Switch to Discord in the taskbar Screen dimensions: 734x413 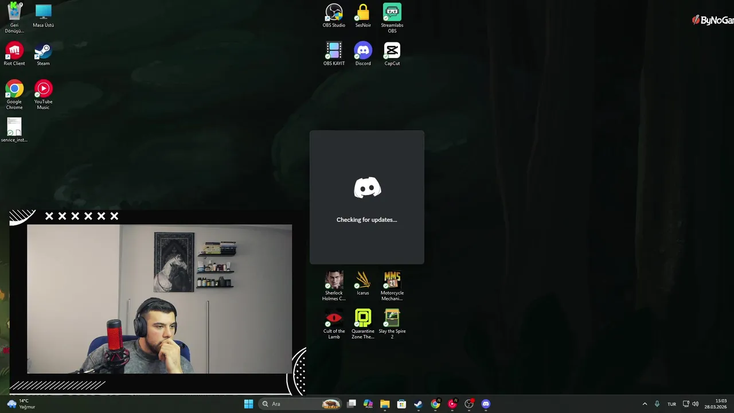coord(486,404)
